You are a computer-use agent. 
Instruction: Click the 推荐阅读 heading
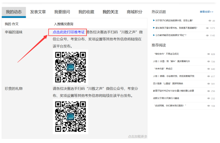pyautogui.click(x=159, y=45)
